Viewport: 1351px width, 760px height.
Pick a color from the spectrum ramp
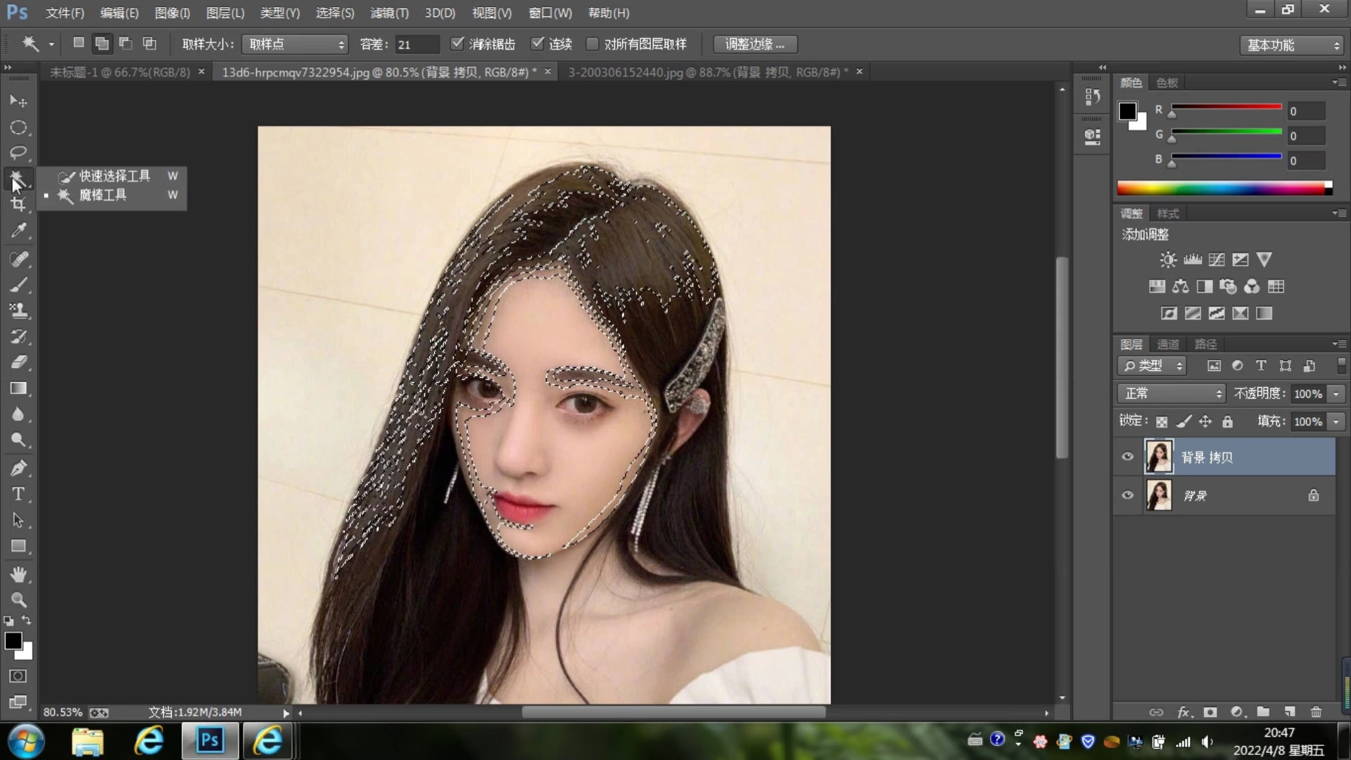click(x=1224, y=188)
